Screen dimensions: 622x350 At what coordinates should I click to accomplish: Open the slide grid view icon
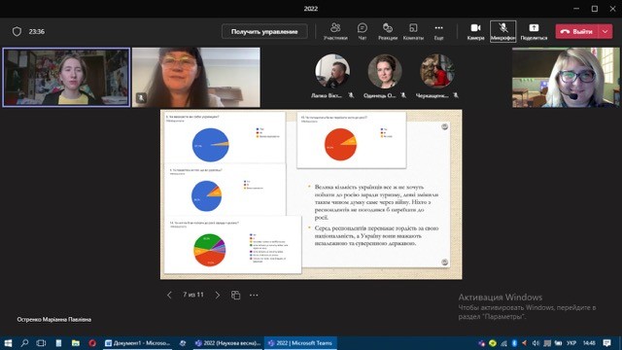coord(235,295)
